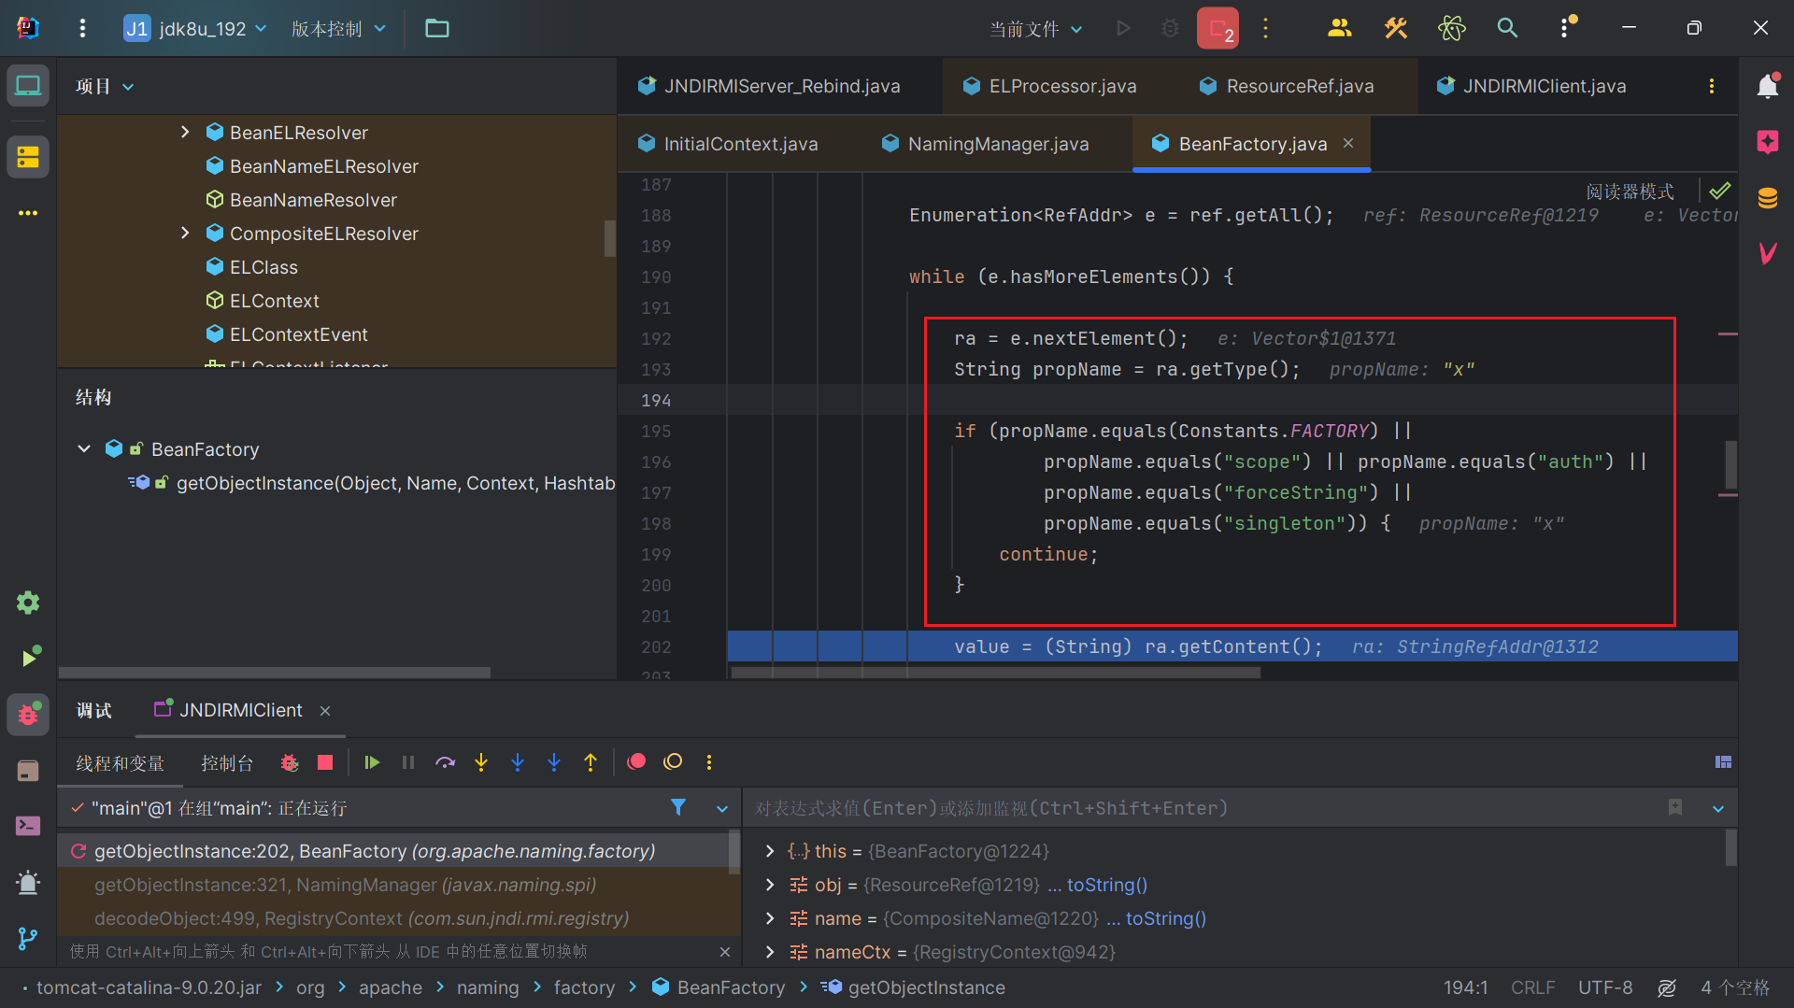Click the Resume Program debug icon
Screen dimensions: 1794x1008
[x=372, y=762]
